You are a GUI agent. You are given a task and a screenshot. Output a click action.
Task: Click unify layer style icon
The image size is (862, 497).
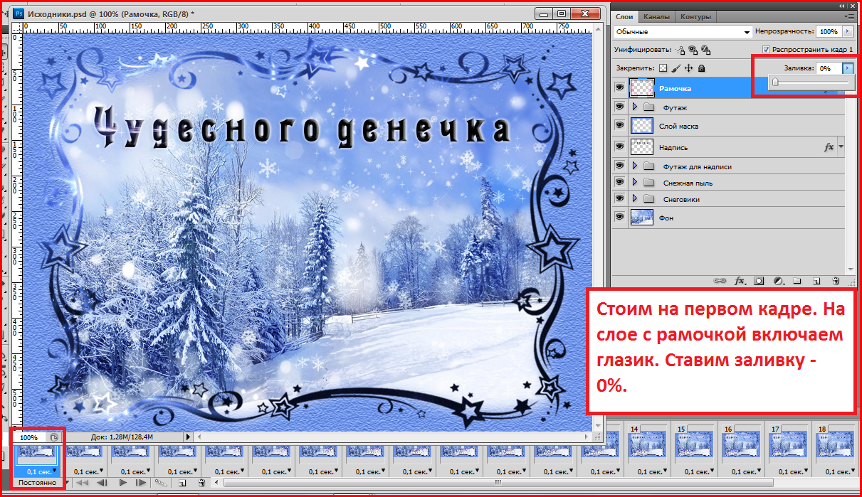(705, 50)
